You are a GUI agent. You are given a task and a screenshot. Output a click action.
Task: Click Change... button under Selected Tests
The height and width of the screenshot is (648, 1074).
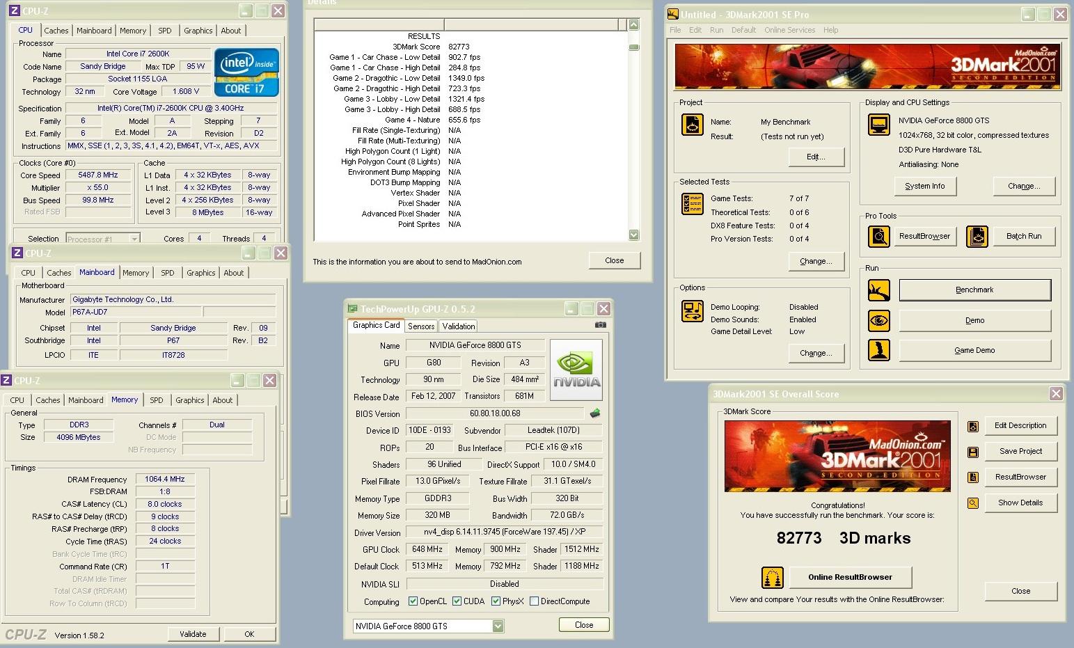coord(816,262)
